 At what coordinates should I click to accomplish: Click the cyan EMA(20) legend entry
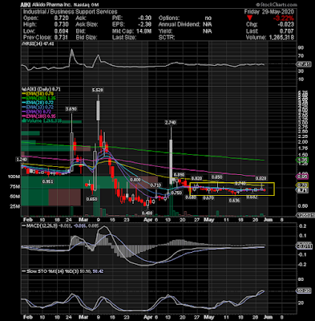click(x=38, y=103)
